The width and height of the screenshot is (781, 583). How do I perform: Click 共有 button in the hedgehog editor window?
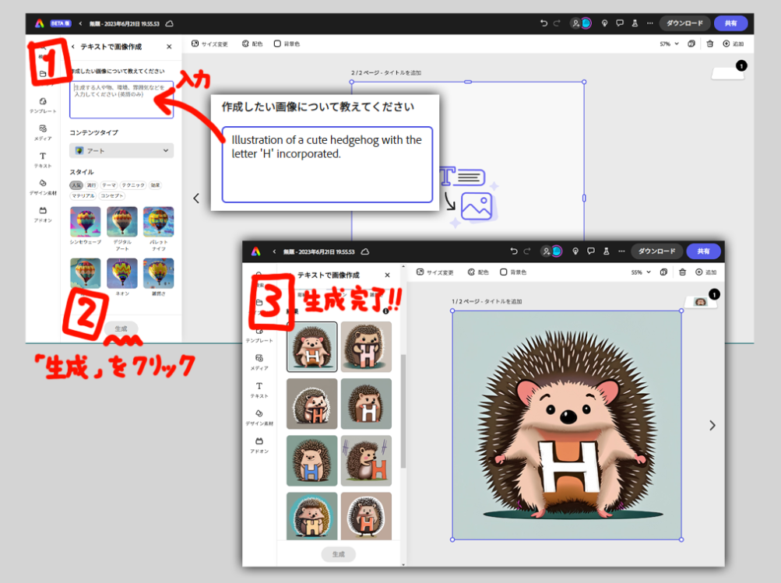coord(703,251)
